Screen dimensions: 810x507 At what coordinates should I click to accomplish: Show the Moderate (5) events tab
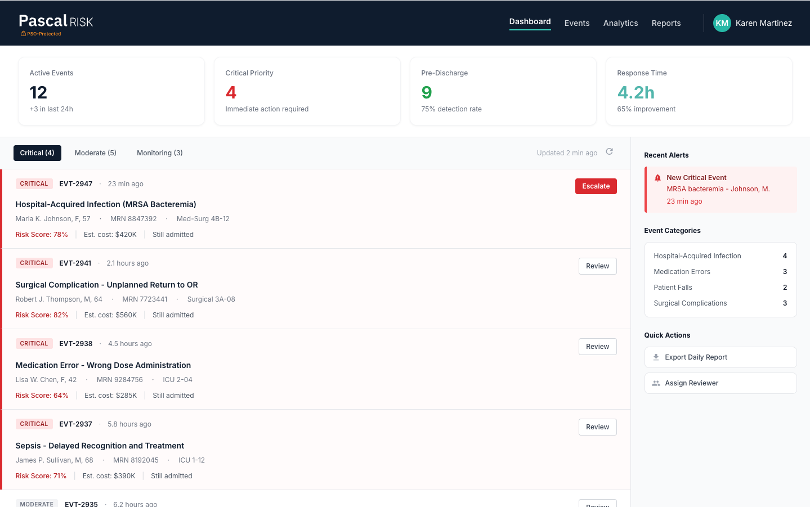pyautogui.click(x=96, y=153)
